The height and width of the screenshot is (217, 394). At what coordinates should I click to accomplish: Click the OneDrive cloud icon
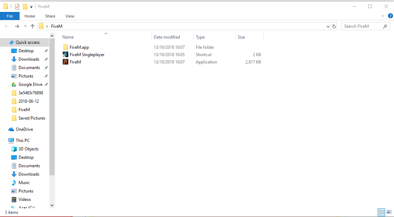[11, 129]
